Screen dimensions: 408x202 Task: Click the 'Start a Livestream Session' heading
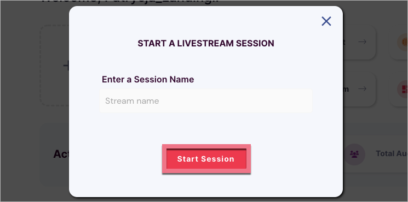[x=206, y=43]
